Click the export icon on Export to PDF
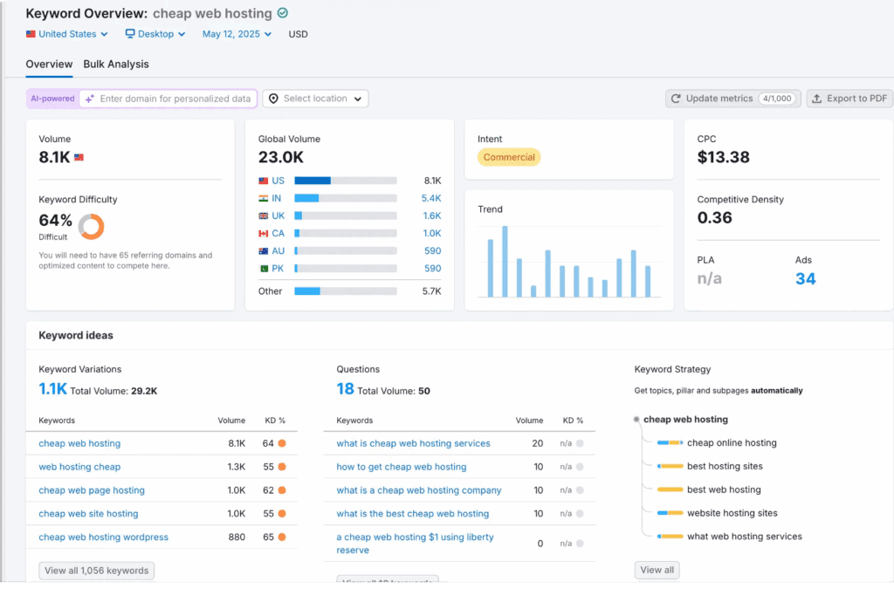The image size is (894, 595). [x=816, y=98]
